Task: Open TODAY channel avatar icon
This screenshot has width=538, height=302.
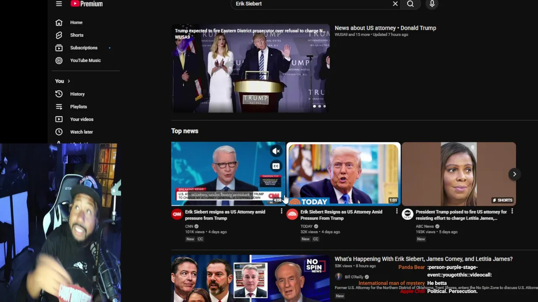Action: (292, 214)
